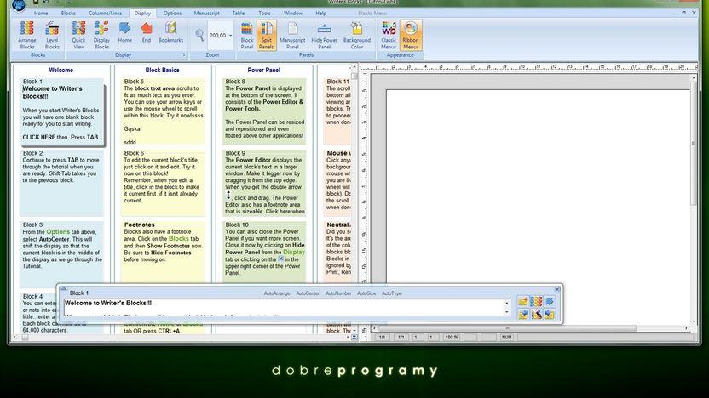Toggle AutoSize in Power Panel
This screenshot has width=709, height=398.
366,293
